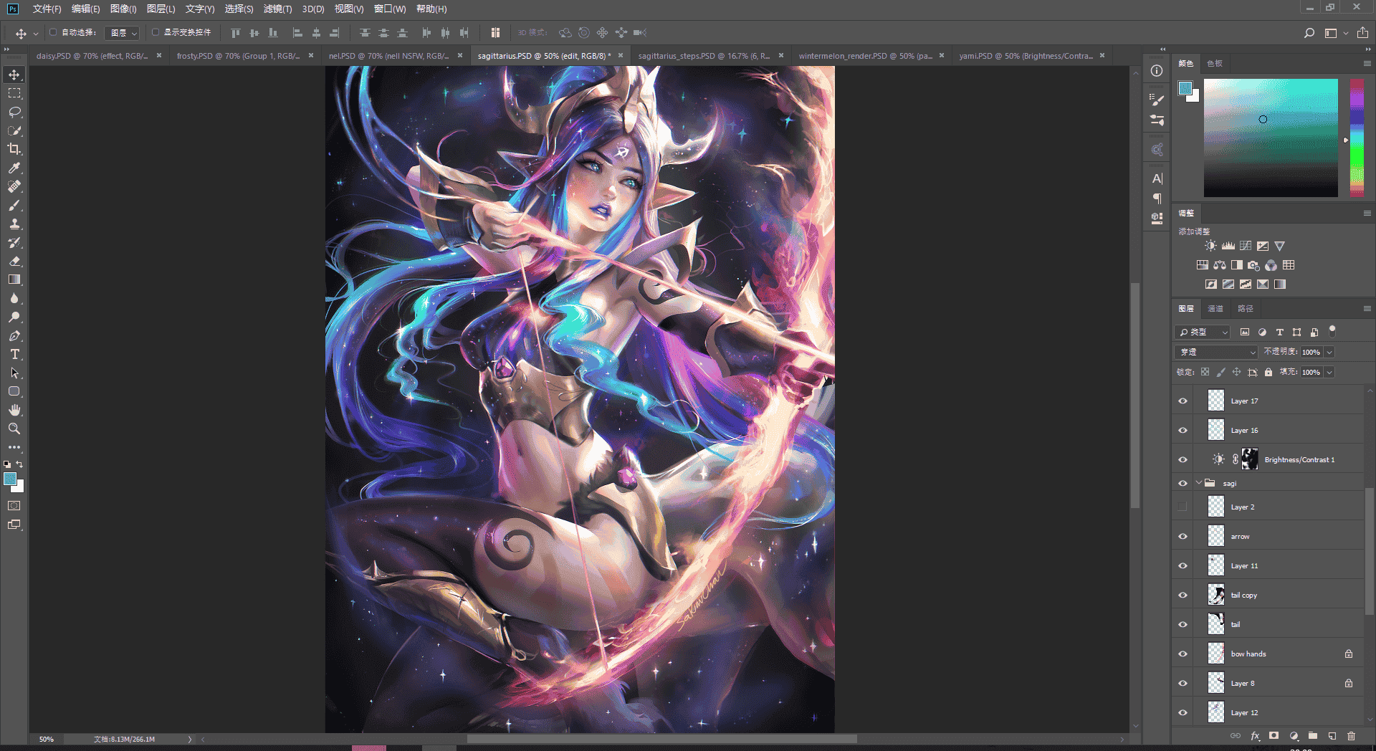Select the Eyedropper tool
Image resolution: width=1376 pixels, height=751 pixels.
point(14,168)
